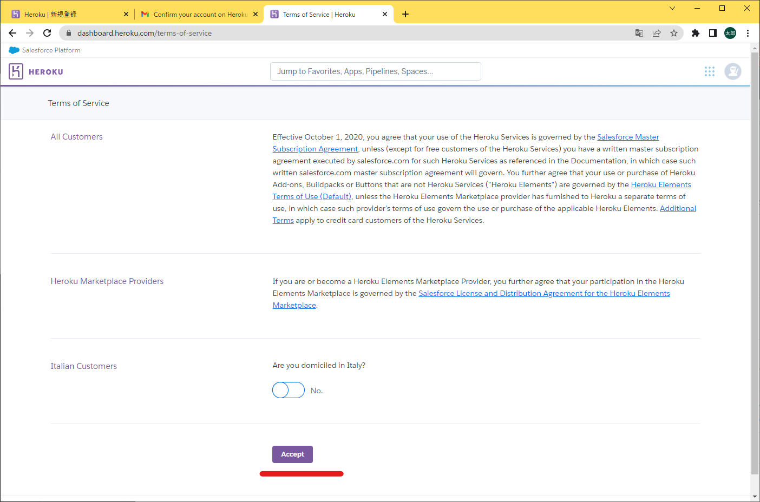Click the scrollbar down arrow
The image size is (760, 502).
pos(755,497)
